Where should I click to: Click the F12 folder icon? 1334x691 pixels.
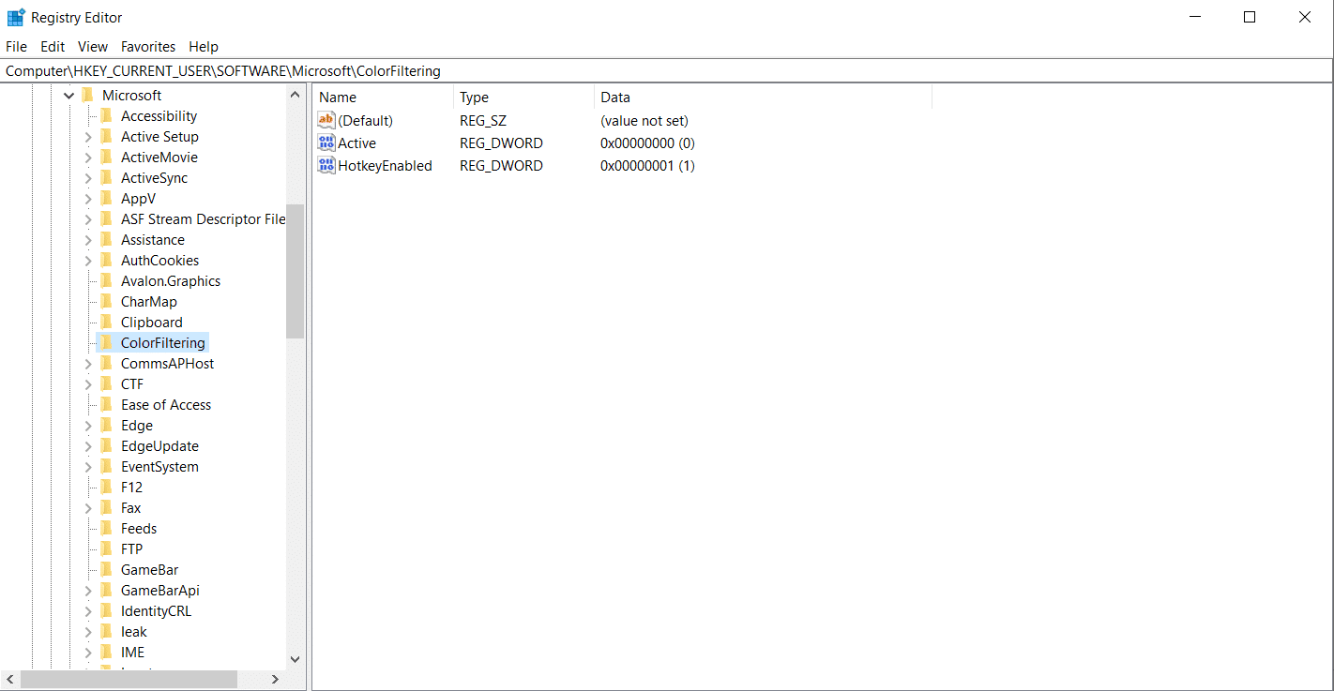tap(106, 487)
